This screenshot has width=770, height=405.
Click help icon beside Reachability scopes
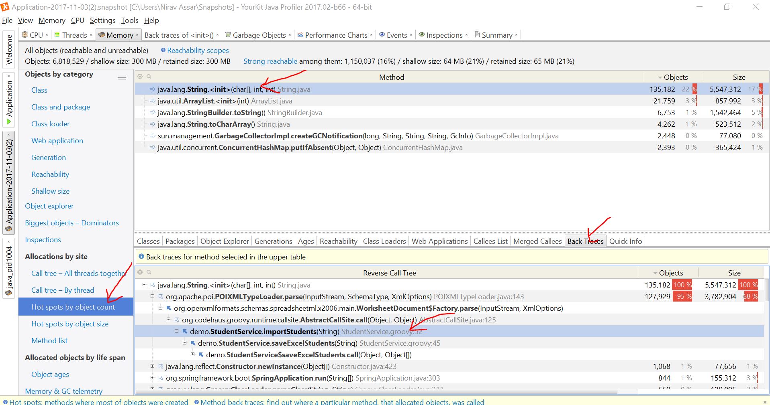click(163, 50)
